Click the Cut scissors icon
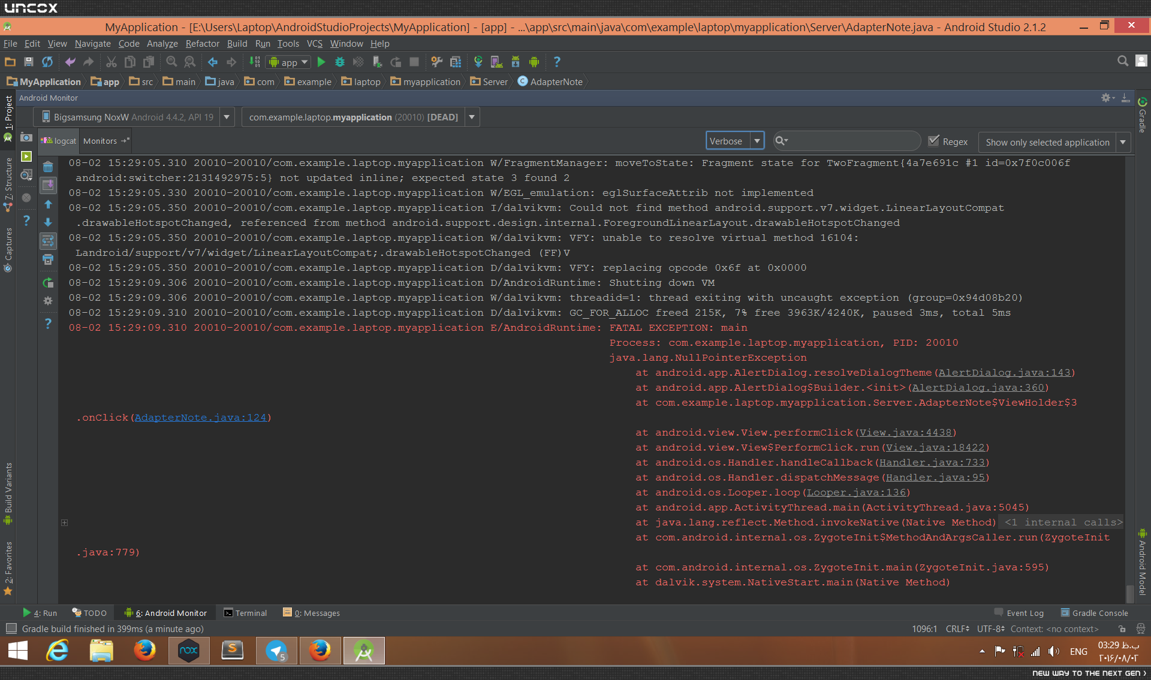This screenshot has width=1151, height=680. [x=111, y=62]
